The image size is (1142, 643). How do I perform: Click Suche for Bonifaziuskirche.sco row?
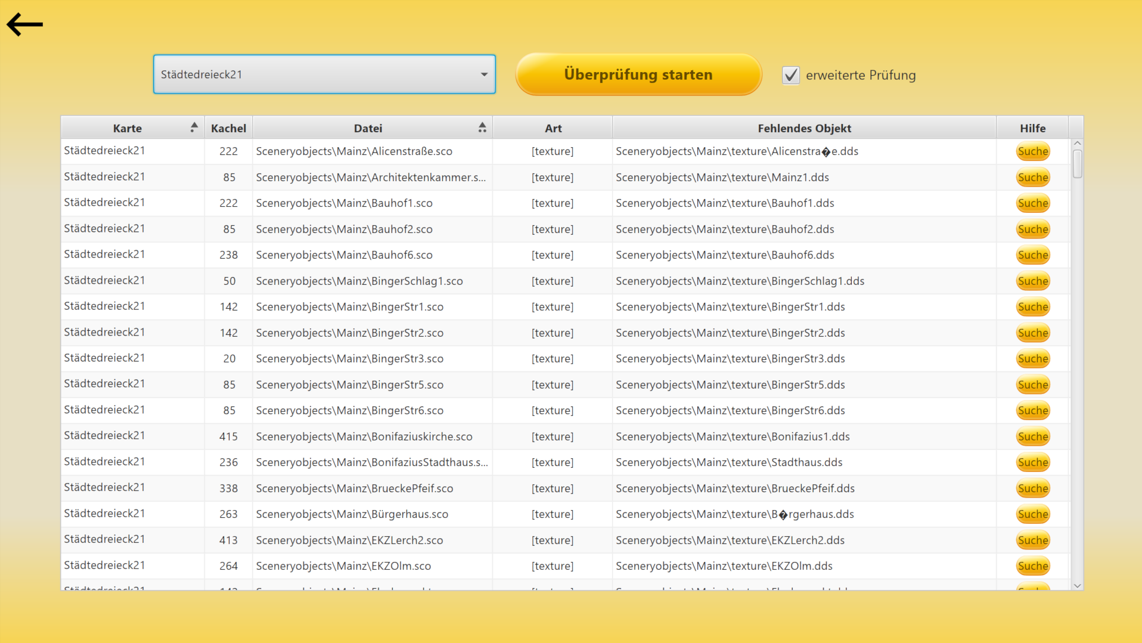1032,437
